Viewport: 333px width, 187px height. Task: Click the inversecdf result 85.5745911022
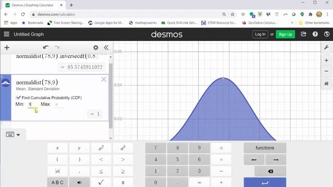[82, 67]
